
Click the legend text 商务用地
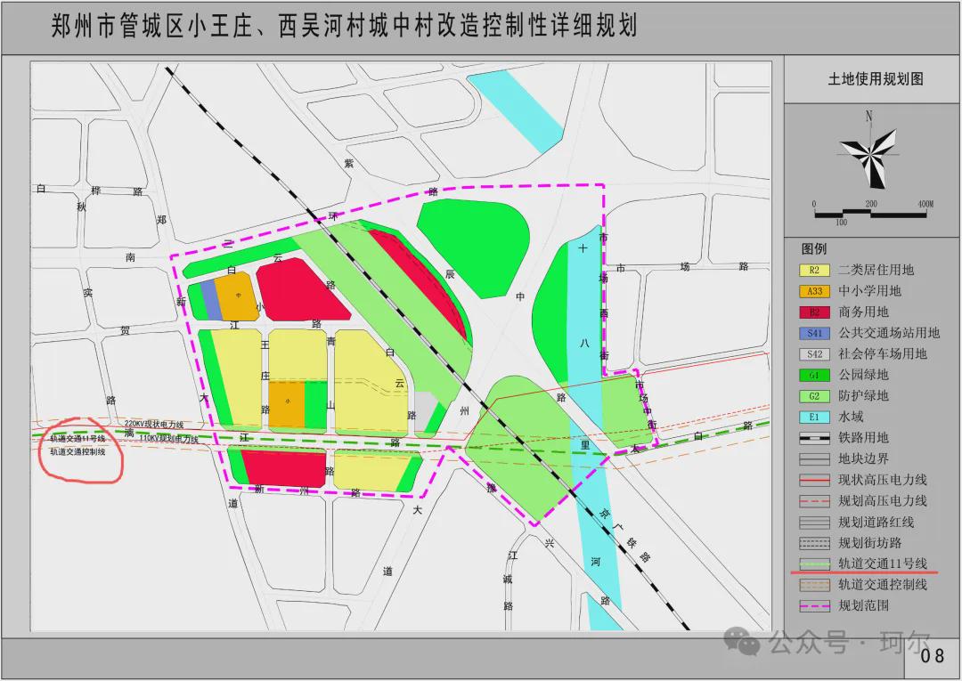863,312
